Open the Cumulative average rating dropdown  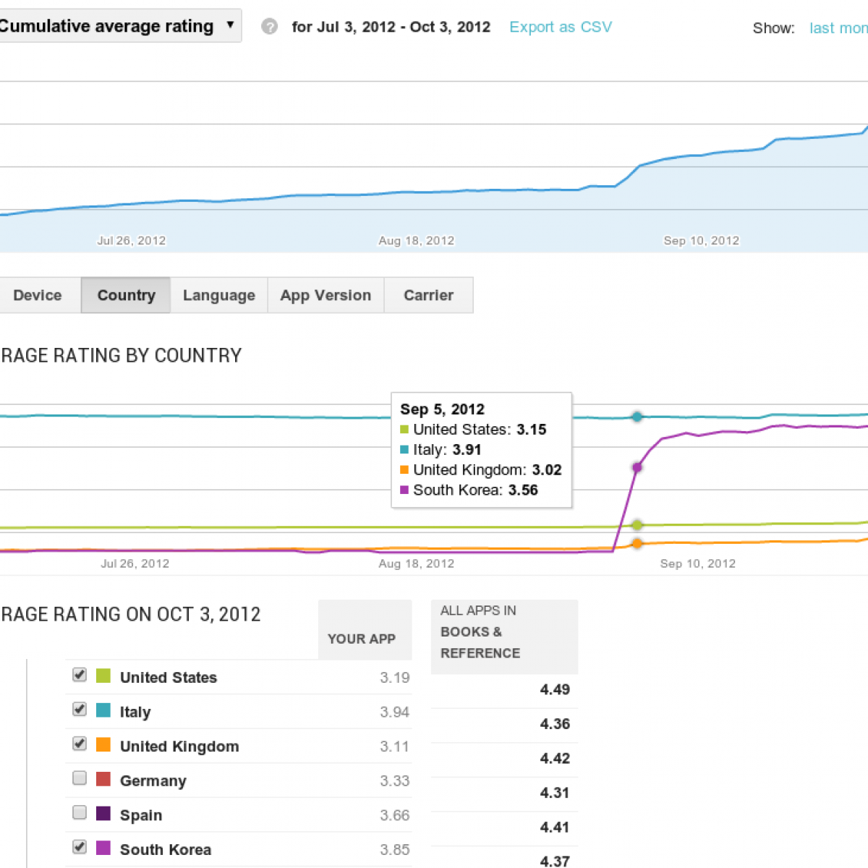(117, 26)
